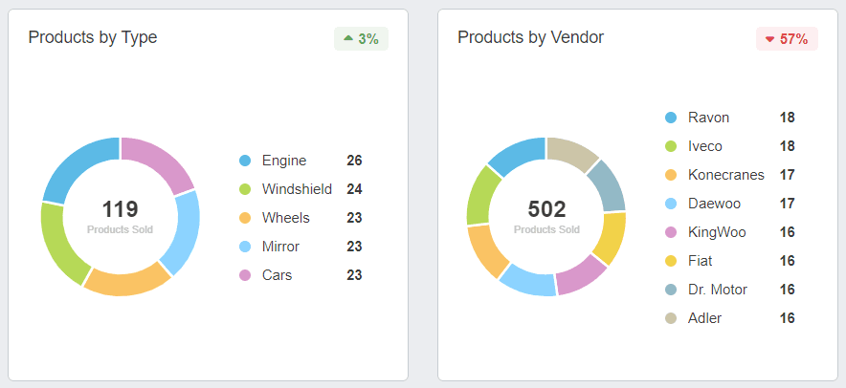This screenshot has height=388, width=846.
Task: Click the Daewoo legend marker
Action: (671, 204)
